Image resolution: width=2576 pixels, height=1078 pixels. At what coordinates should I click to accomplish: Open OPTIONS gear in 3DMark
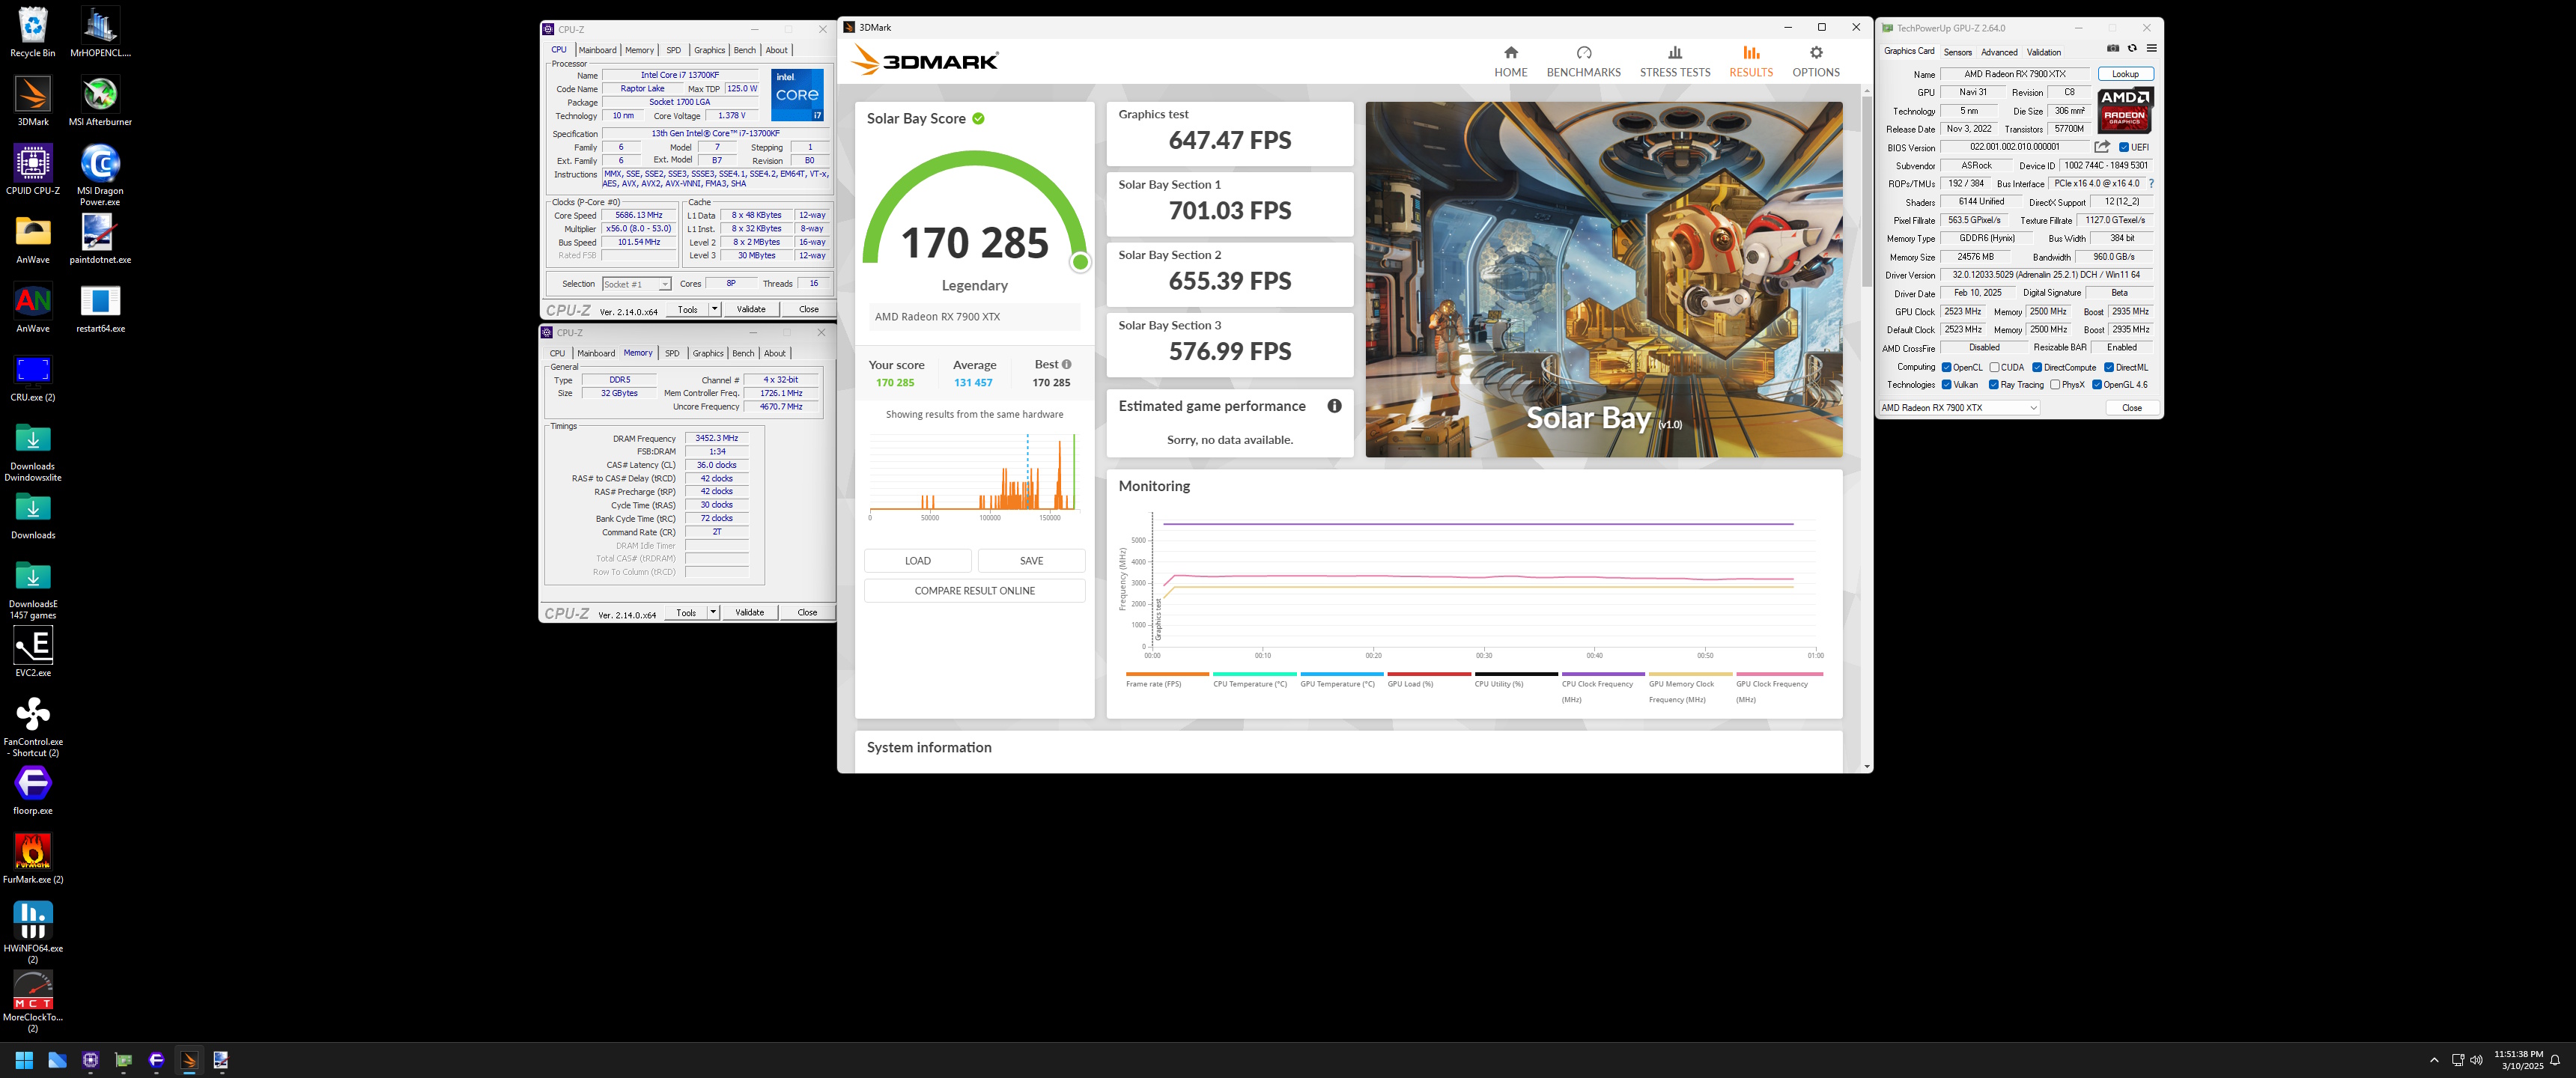[1816, 62]
